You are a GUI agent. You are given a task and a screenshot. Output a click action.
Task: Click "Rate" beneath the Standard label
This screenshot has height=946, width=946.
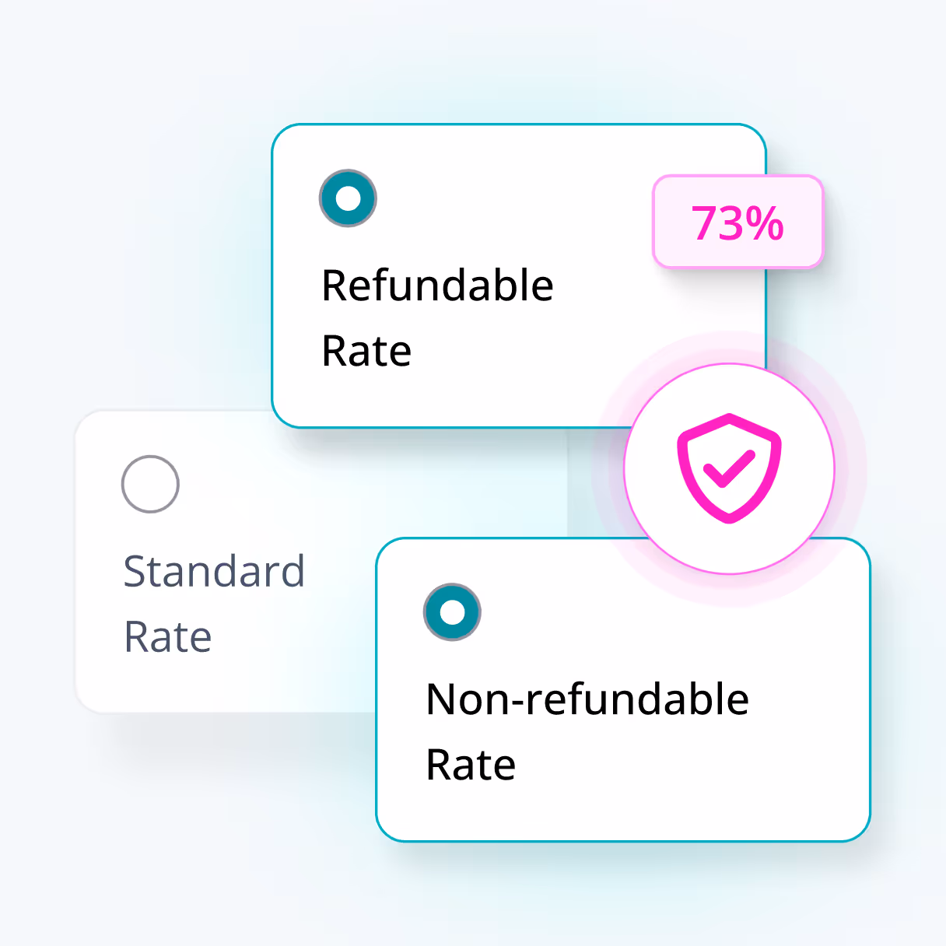[168, 637]
